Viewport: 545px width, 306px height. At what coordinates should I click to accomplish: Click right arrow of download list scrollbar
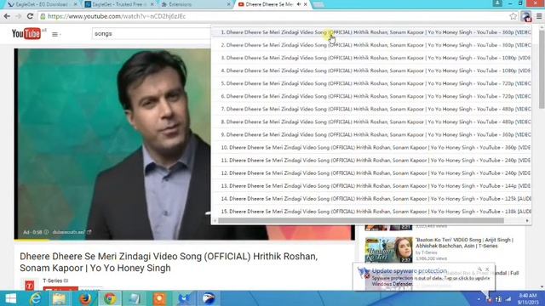(527, 221)
